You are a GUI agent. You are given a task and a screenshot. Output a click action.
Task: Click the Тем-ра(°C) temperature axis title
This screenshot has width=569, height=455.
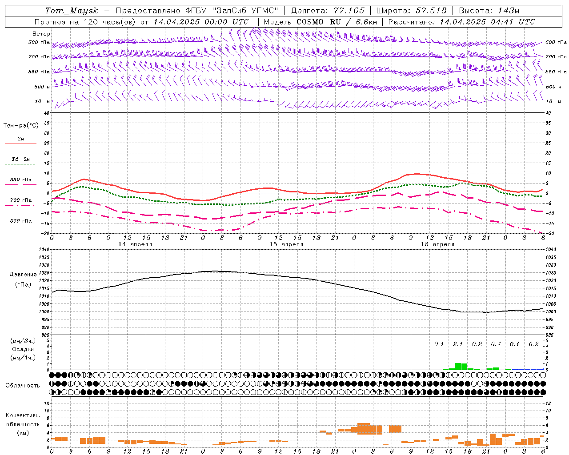tap(21, 126)
